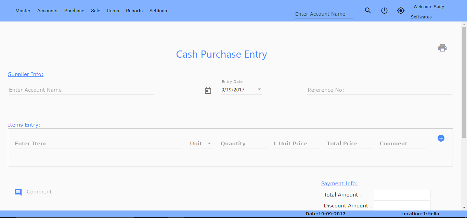Click the Payment Info link
Viewport: 467px width, 218px height.
pyautogui.click(x=339, y=184)
